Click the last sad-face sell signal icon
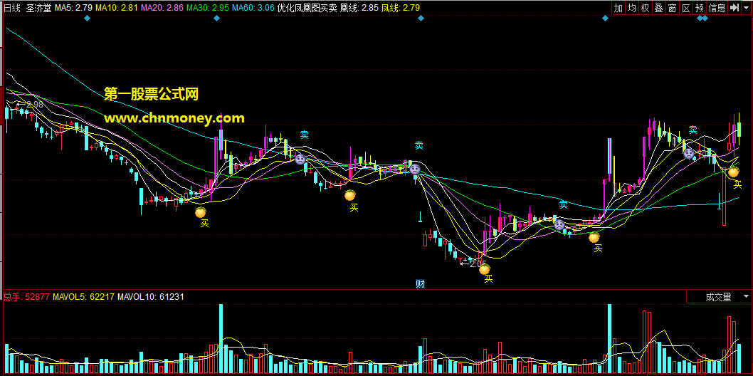The width and height of the screenshot is (753, 376). (x=689, y=154)
